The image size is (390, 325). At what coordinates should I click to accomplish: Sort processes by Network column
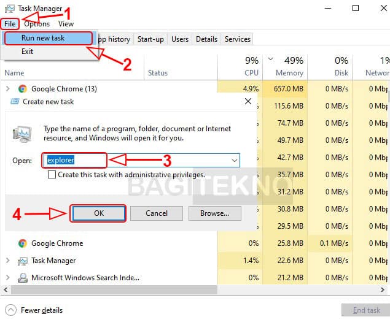click(371, 67)
